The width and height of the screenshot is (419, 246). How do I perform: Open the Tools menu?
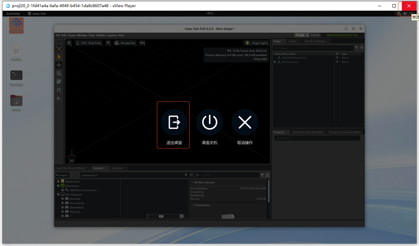[x=92, y=35]
